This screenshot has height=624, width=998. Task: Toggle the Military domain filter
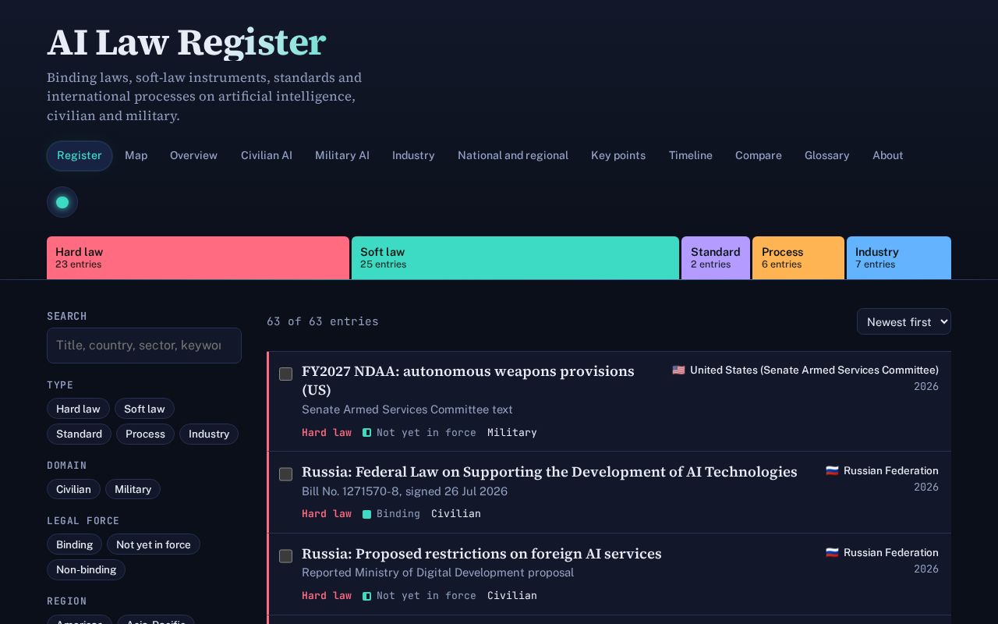(133, 489)
